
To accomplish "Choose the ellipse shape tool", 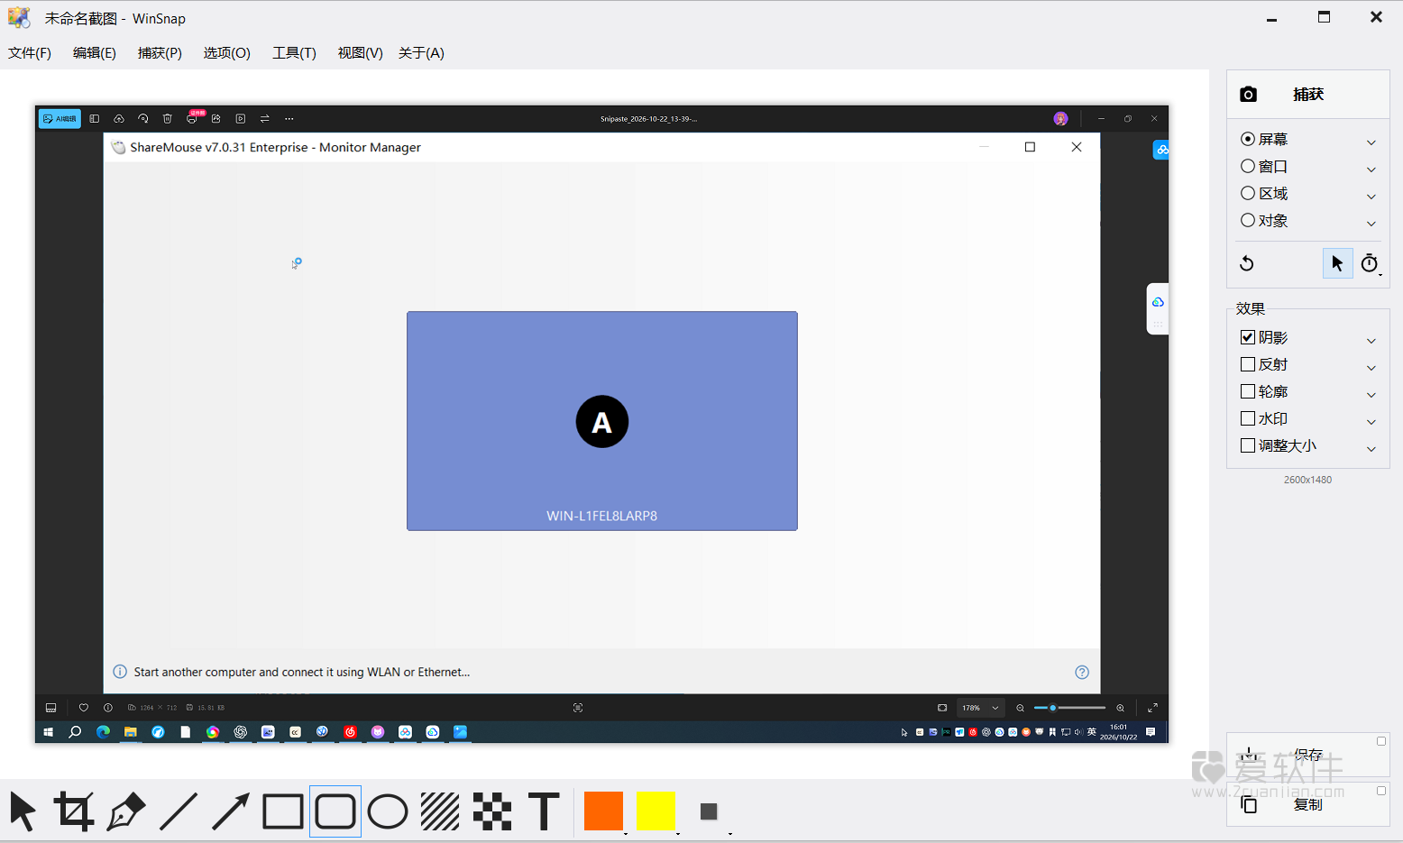I will [x=388, y=811].
